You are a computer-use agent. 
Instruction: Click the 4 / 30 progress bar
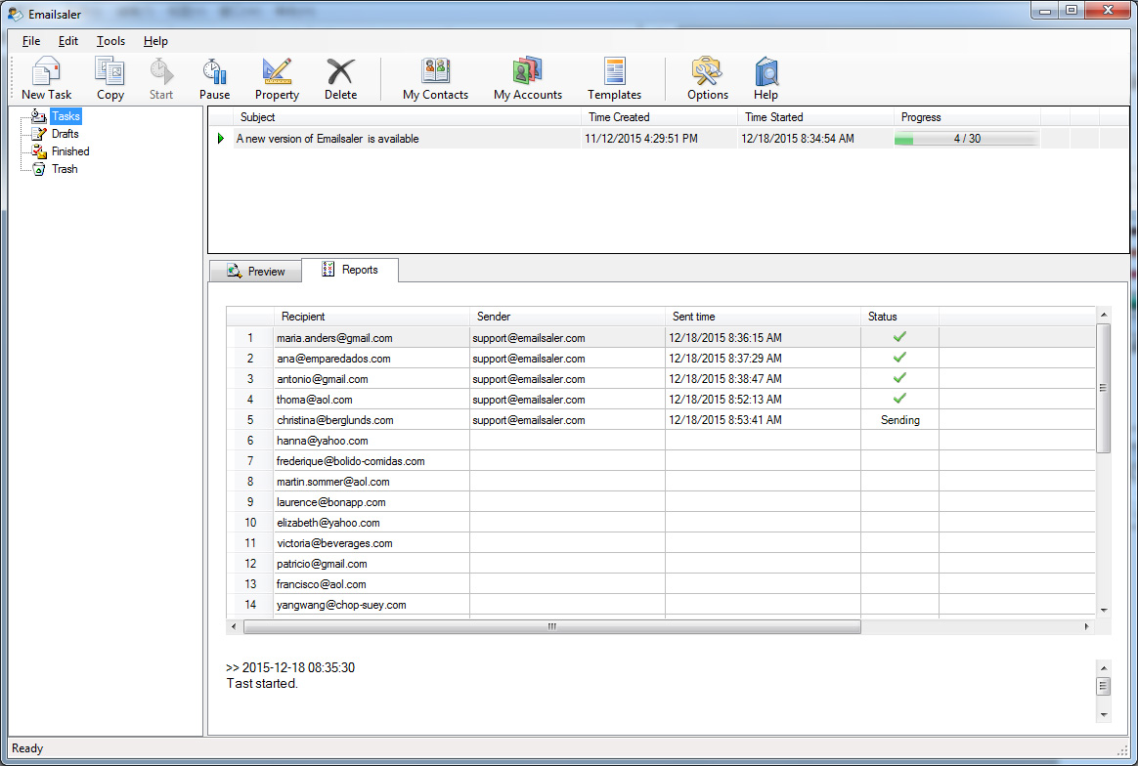pyautogui.click(x=966, y=139)
